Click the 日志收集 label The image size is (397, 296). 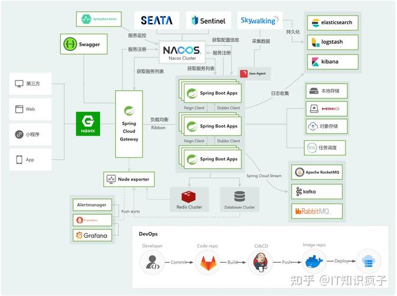click(280, 94)
